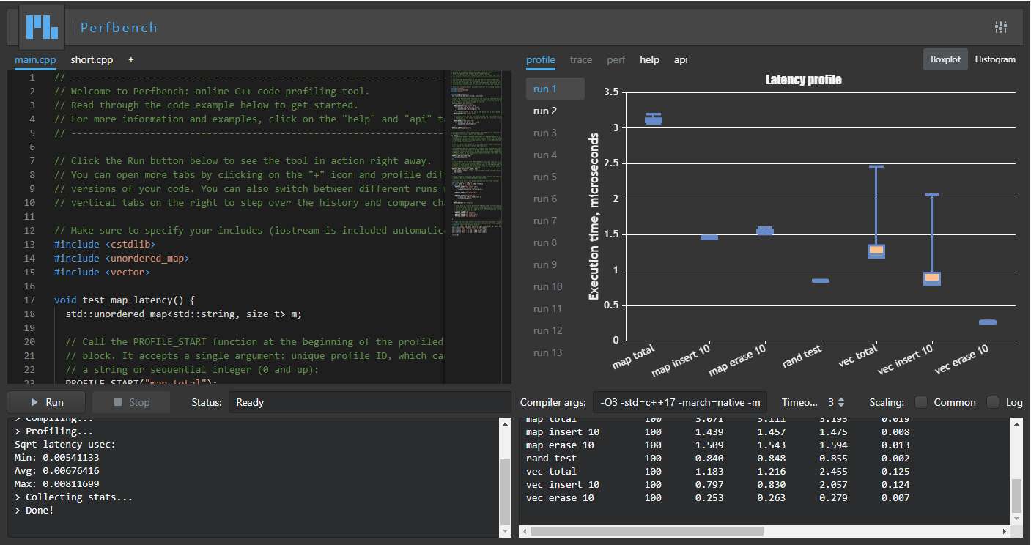Switch to the short.cpp tab
The width and height of the screenshot is (1031, 545).
92,59
